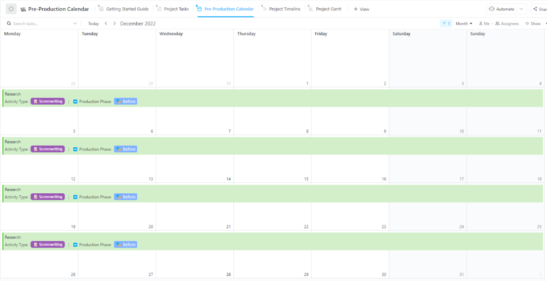Image resolution: width=547 pixels, height=281 pixels.
Task: Click the Wednesday column header
Action: [171, 34]
